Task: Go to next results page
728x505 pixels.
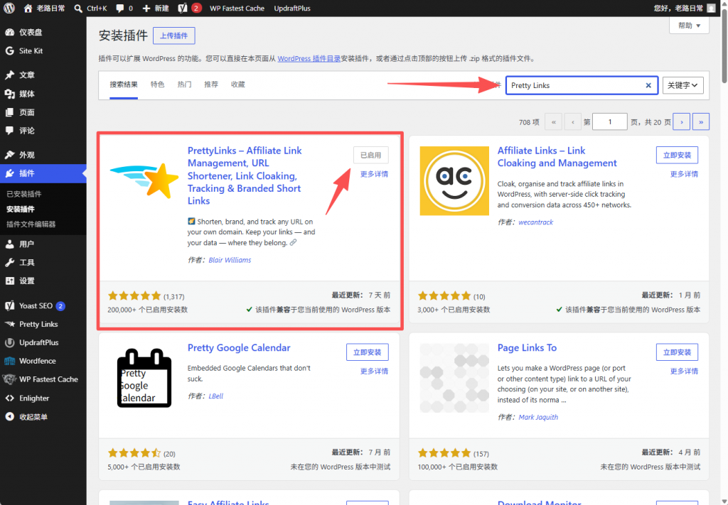Action: (682, 122)
